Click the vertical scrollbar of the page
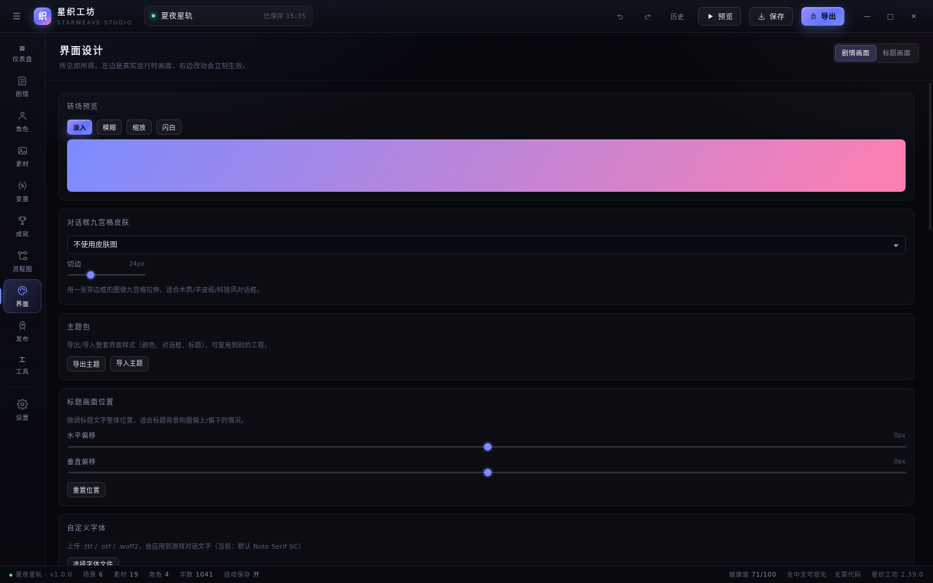The width and height of the screenshot is (933, 583). [930, 156]
